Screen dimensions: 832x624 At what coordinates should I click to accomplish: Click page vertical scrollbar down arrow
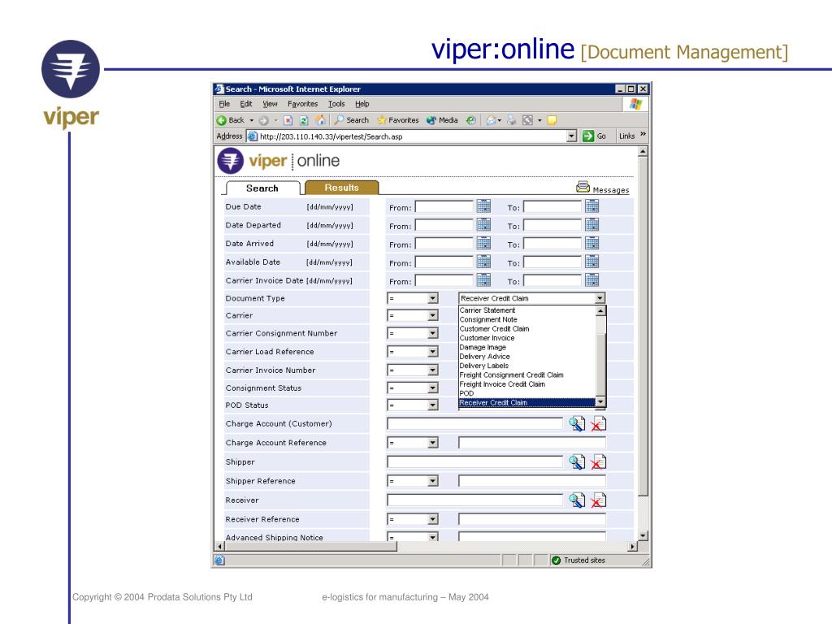pyautogui.click(x=643, y=536)
